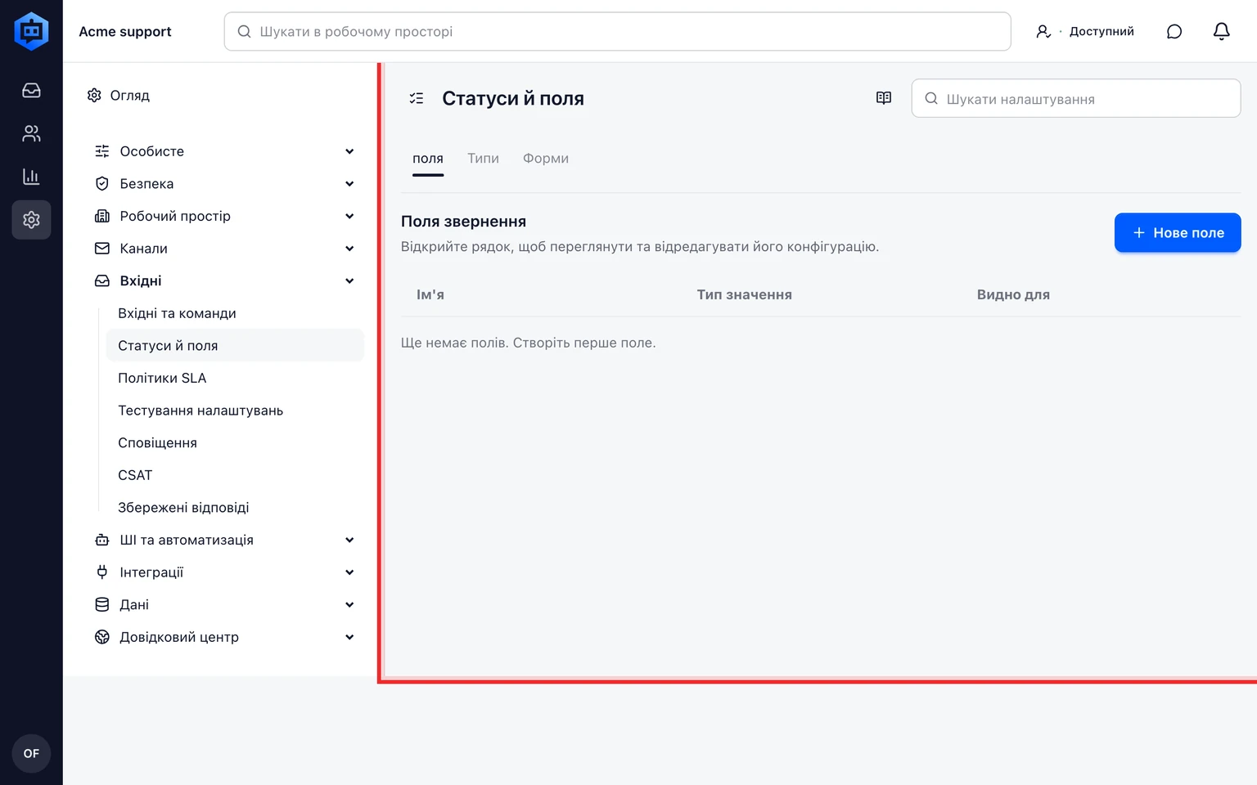
Task: Click the envelope icon next to Канали
Action: tap(102, 249)
